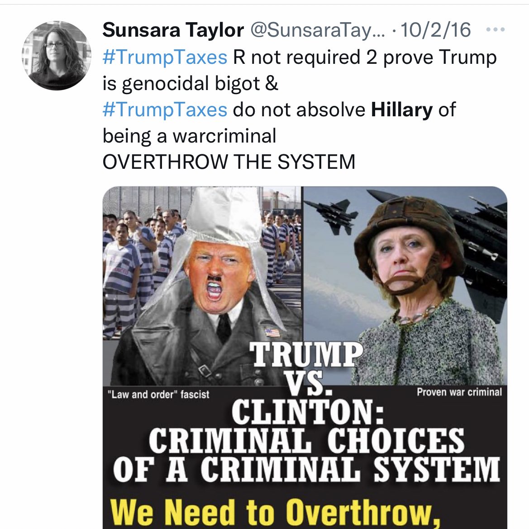Open the 10/2/16 tweet timestamp
Viewport: 529px width, 529px height.
point(435,30)
